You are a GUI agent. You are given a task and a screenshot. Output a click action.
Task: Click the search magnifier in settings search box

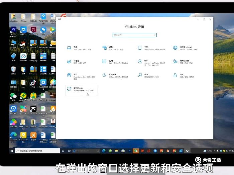[155, 35]
